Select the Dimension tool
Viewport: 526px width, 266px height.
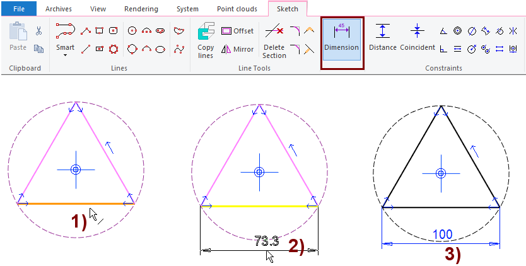tap(341, 38)
